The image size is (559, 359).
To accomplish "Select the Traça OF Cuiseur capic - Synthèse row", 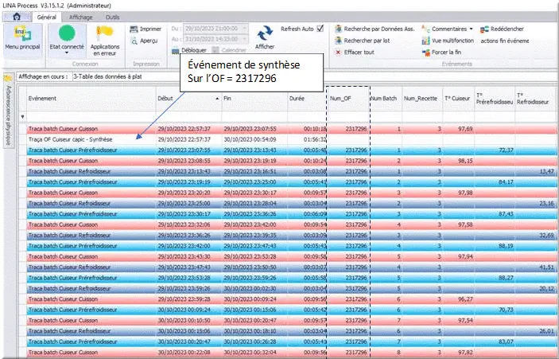I will pos(292,139).
